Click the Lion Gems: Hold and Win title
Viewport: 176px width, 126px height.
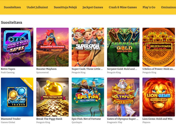point(157,119)
